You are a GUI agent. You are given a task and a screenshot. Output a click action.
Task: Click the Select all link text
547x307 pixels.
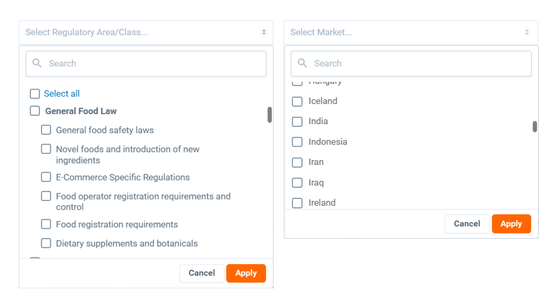click(62, 94)
